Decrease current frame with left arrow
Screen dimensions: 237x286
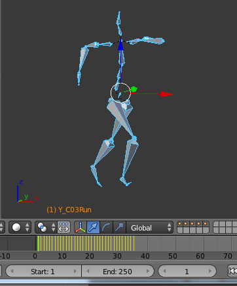point(164,271)
